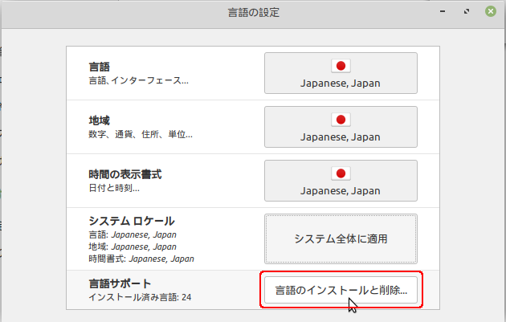Close the language settings window
Viewport: 506px width, 322px height.
(490, 12)
